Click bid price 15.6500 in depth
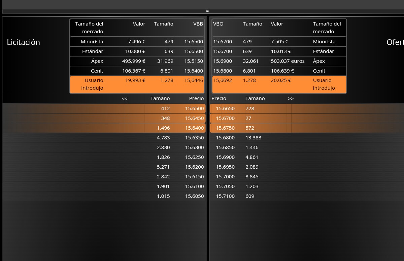The image size is (404, 261). (194, 108)
